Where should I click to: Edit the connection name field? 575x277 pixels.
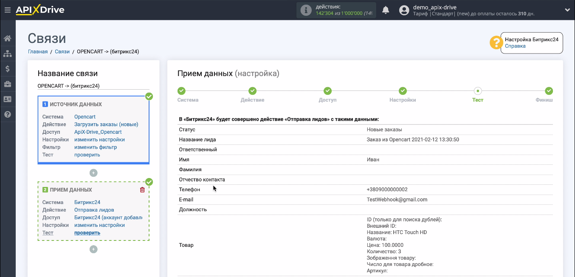pos(93,86)
